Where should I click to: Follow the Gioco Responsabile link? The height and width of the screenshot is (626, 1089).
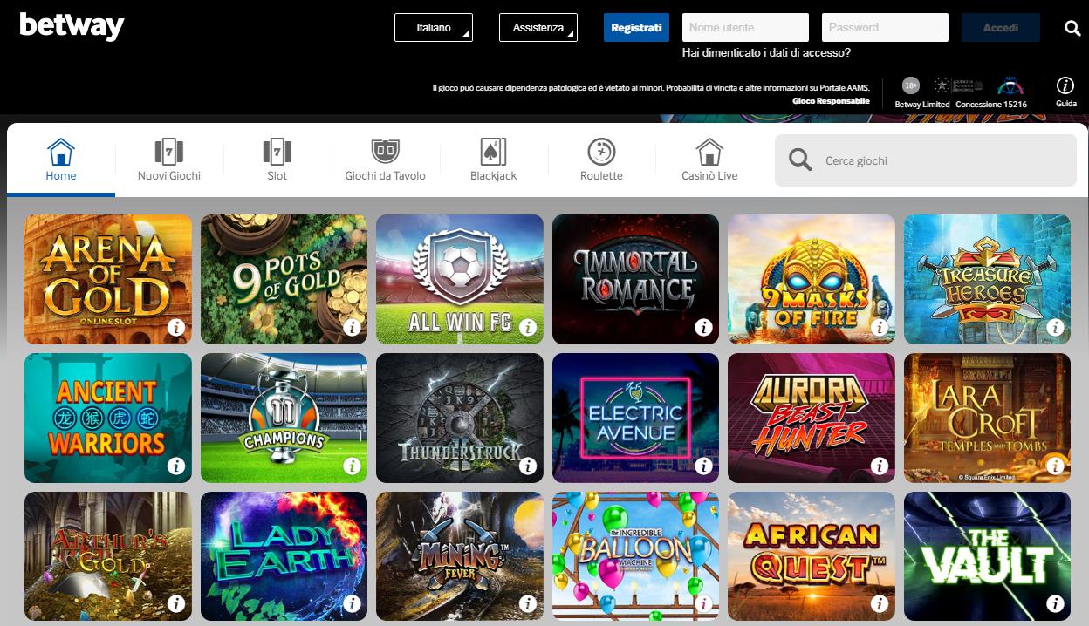tap(830, 100)
